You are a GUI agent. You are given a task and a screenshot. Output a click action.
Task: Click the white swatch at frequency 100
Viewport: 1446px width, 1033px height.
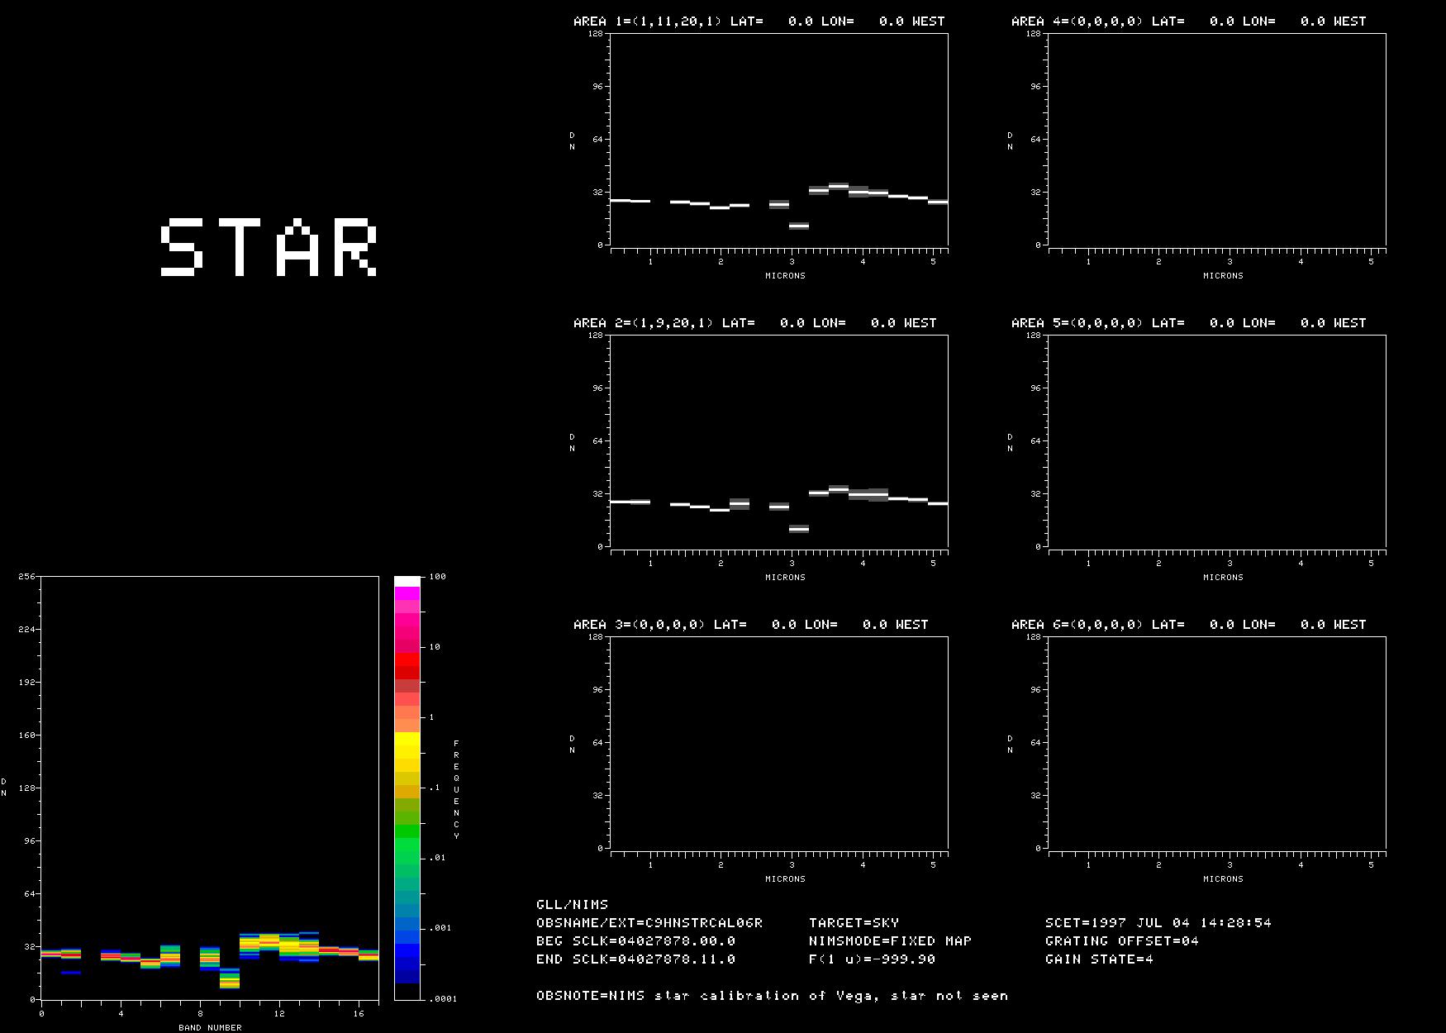407,582
